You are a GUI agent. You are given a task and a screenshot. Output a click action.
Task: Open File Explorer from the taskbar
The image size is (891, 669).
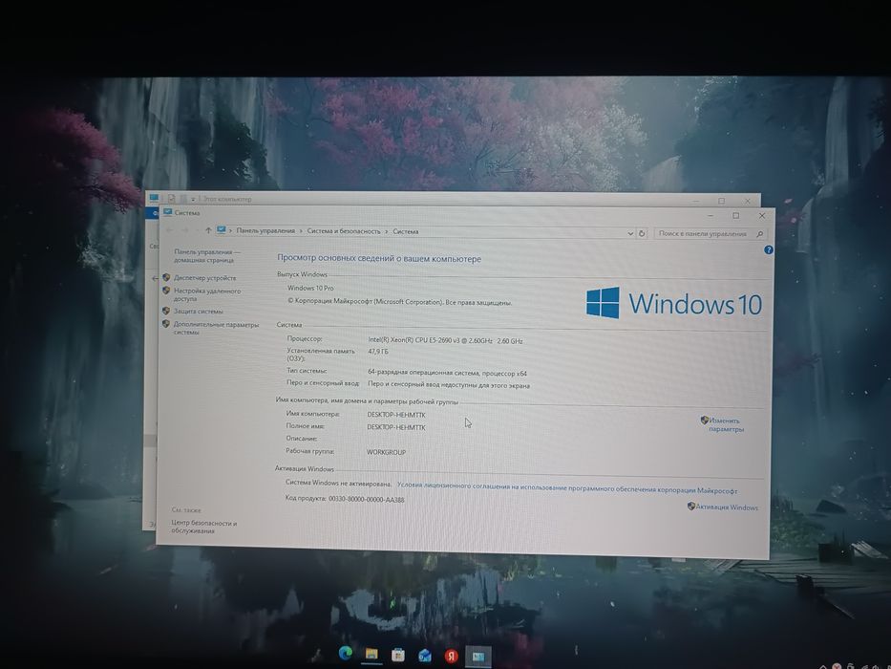pos(371,654)
